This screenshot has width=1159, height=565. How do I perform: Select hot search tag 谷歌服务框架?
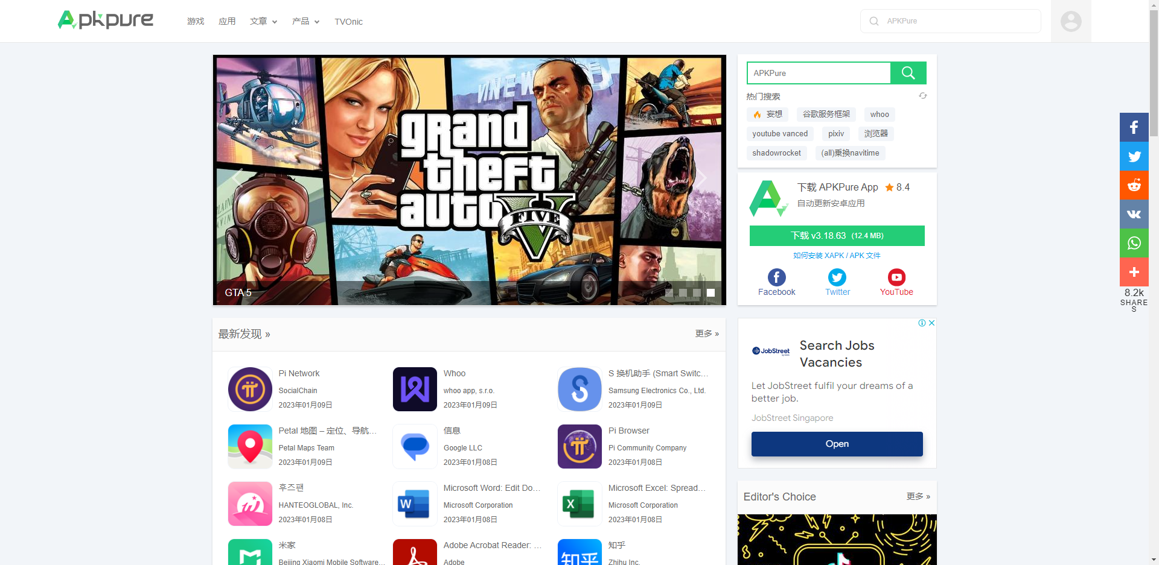point(826,115)
